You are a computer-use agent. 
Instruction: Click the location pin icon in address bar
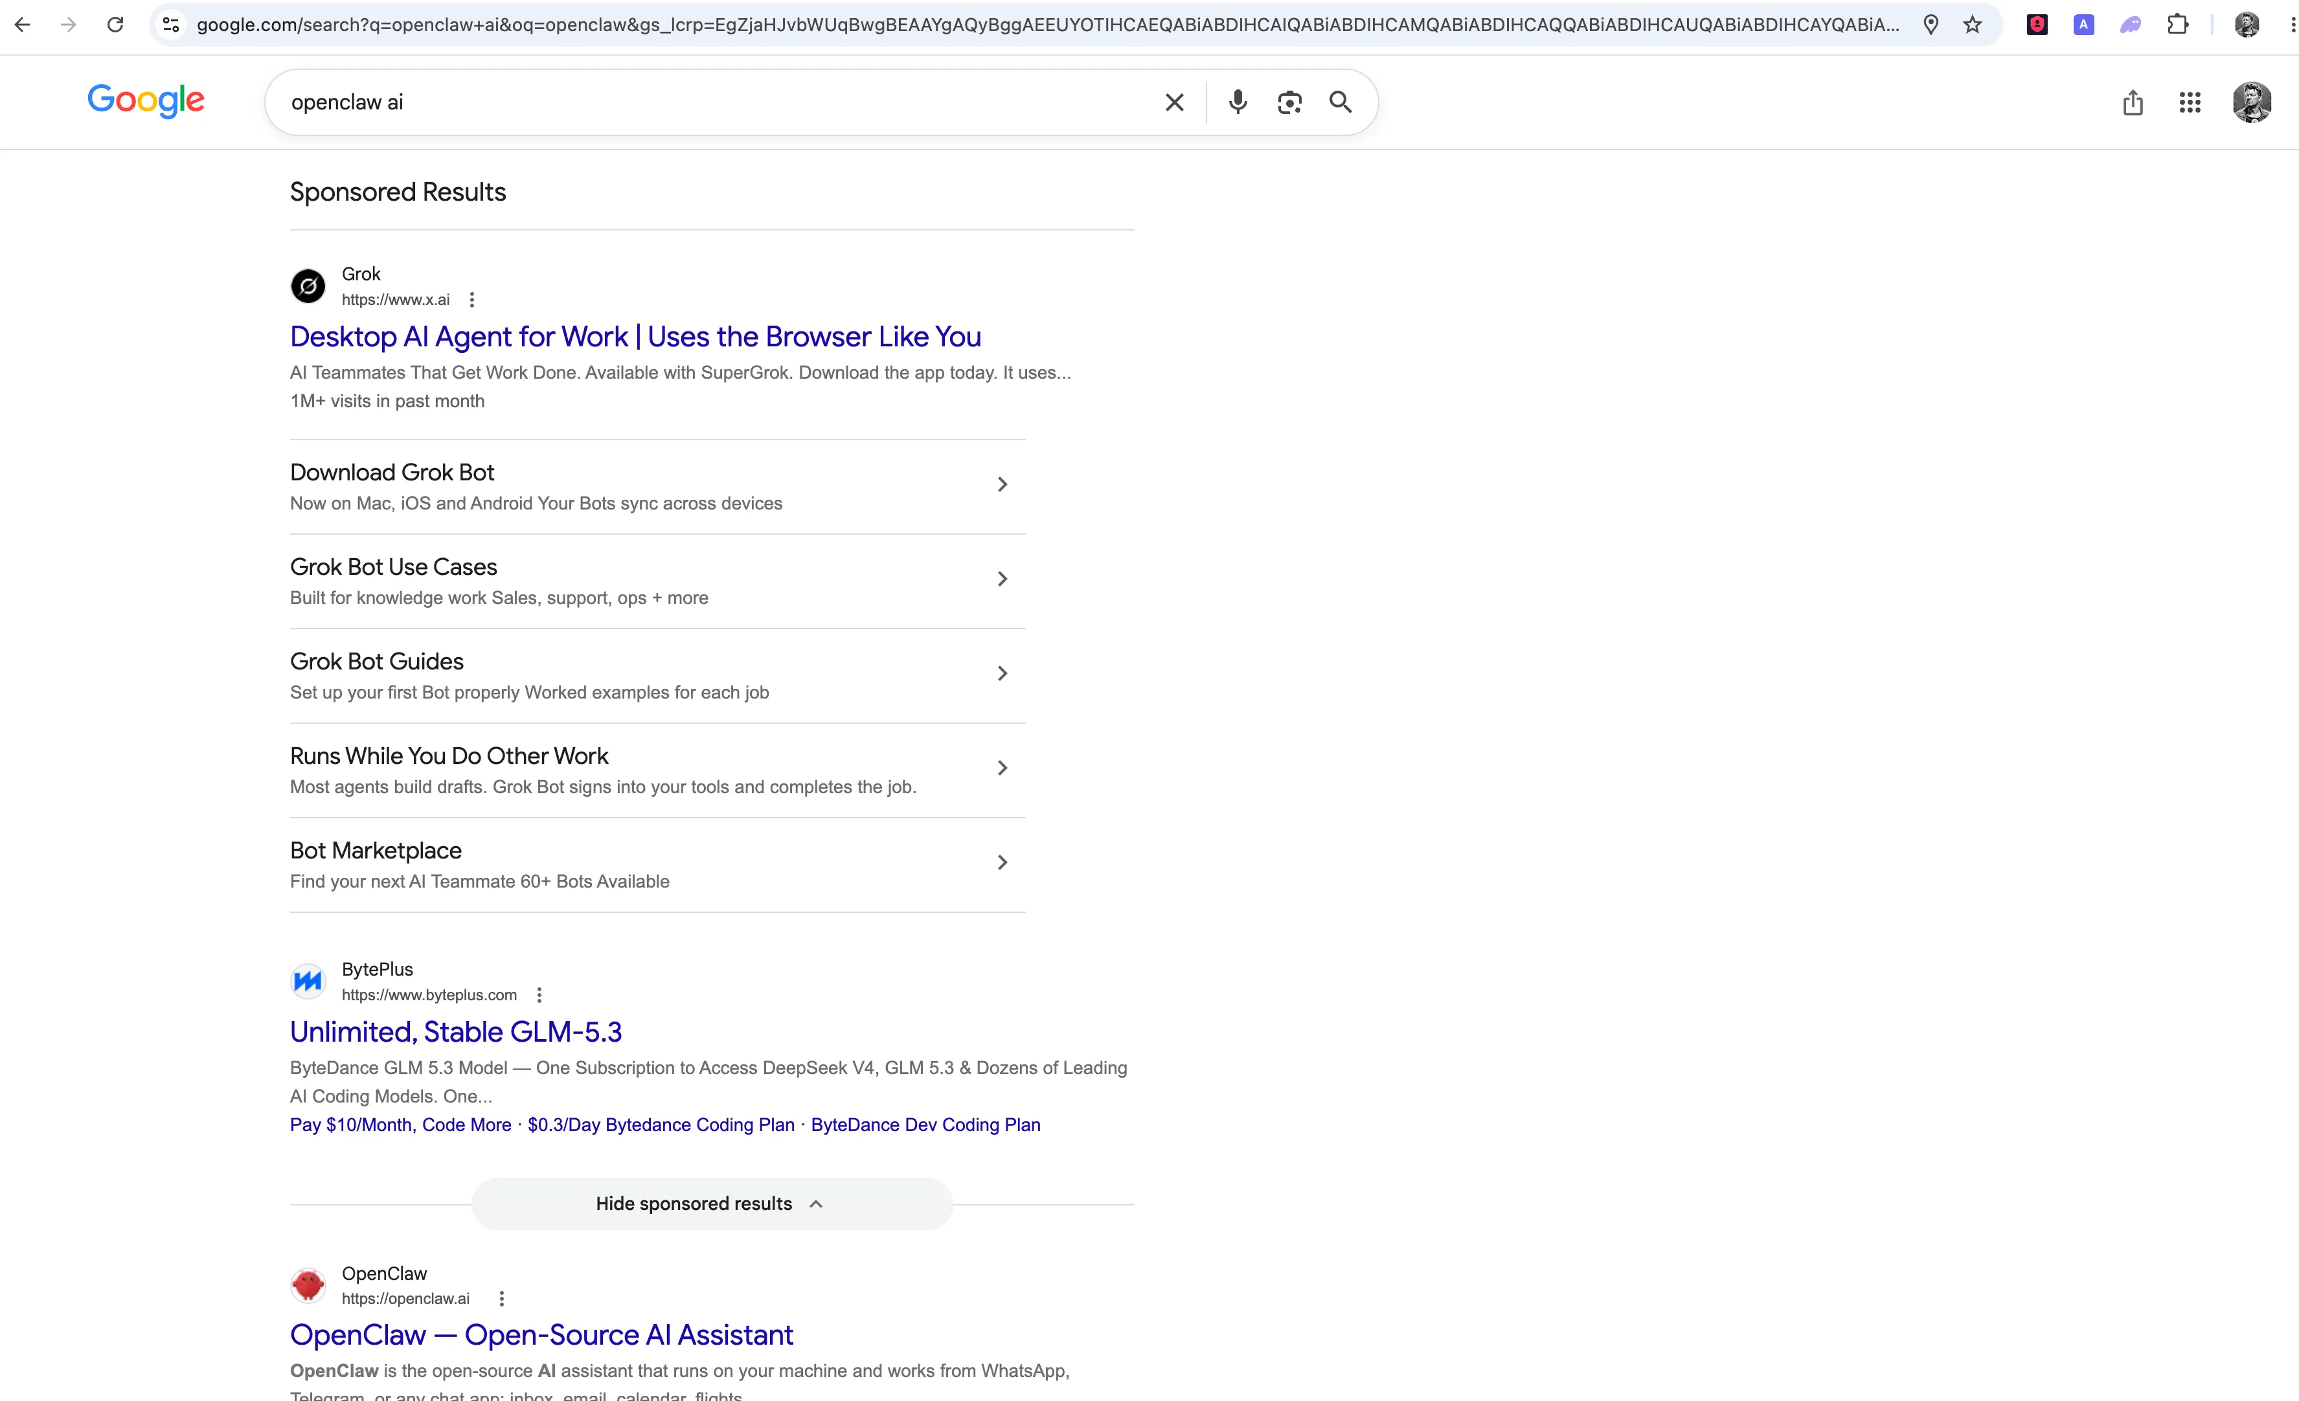1931,25
